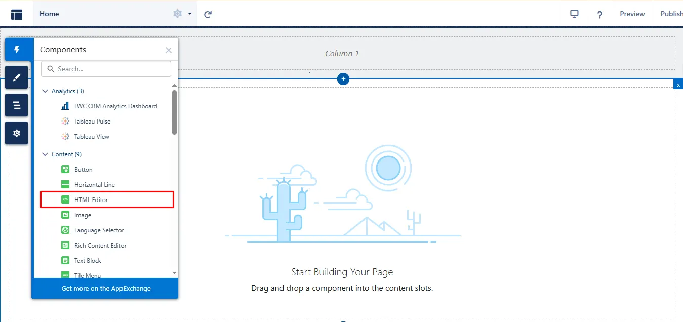Image resolution: width=683 pixels, height=322 pixels.
Task: Click the components list scrollbar
Action: coord(174,112)
